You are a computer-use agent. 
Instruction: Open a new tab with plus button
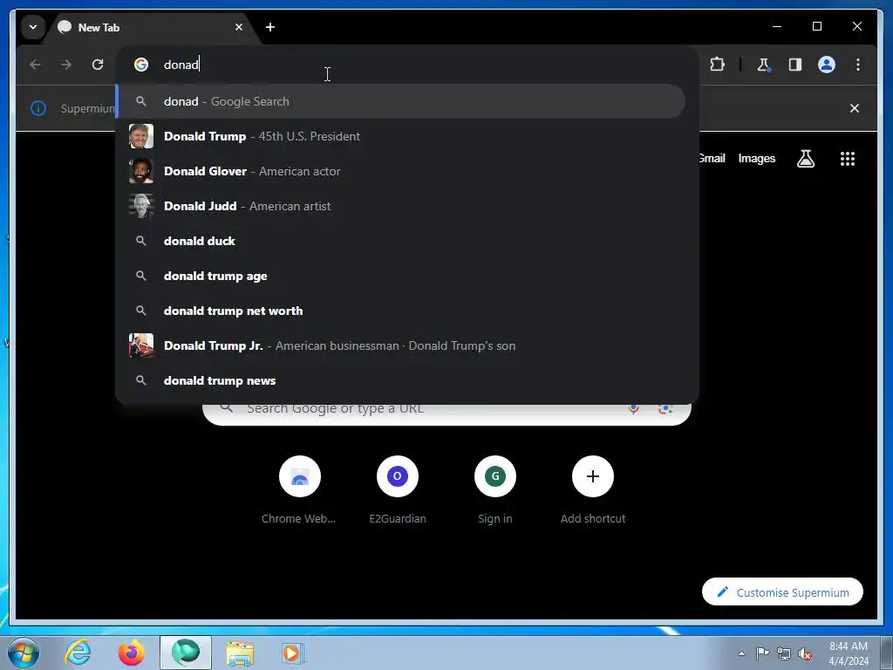point(270,27)
